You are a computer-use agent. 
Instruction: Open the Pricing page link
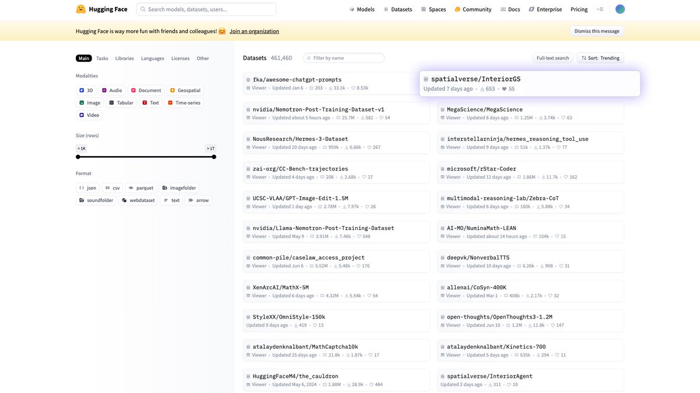click(x=579, y=9)
